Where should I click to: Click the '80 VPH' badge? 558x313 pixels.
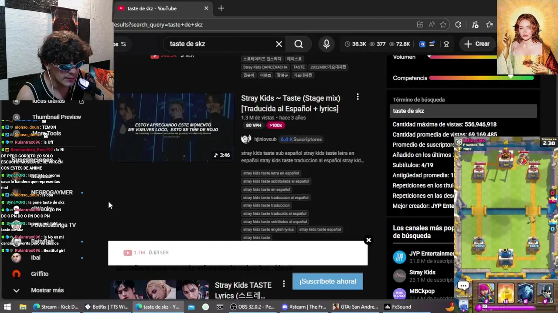[x=253, y=125]
